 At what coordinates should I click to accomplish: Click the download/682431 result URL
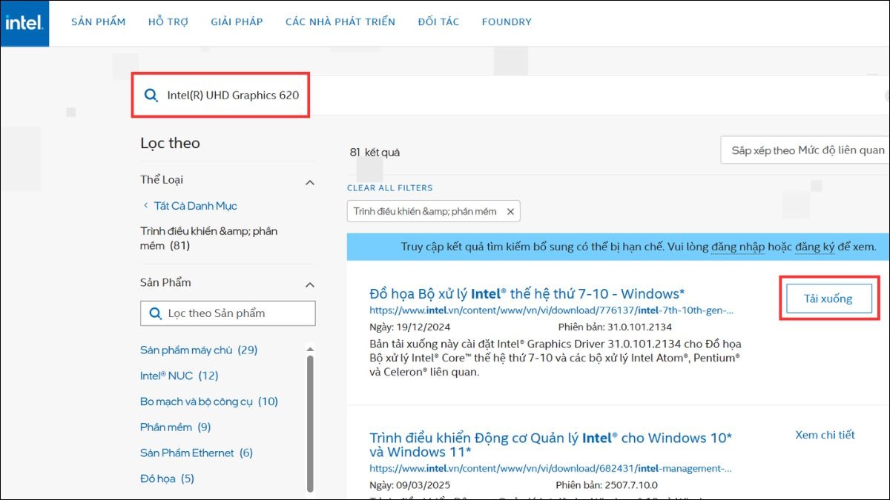tap(551, 468)
